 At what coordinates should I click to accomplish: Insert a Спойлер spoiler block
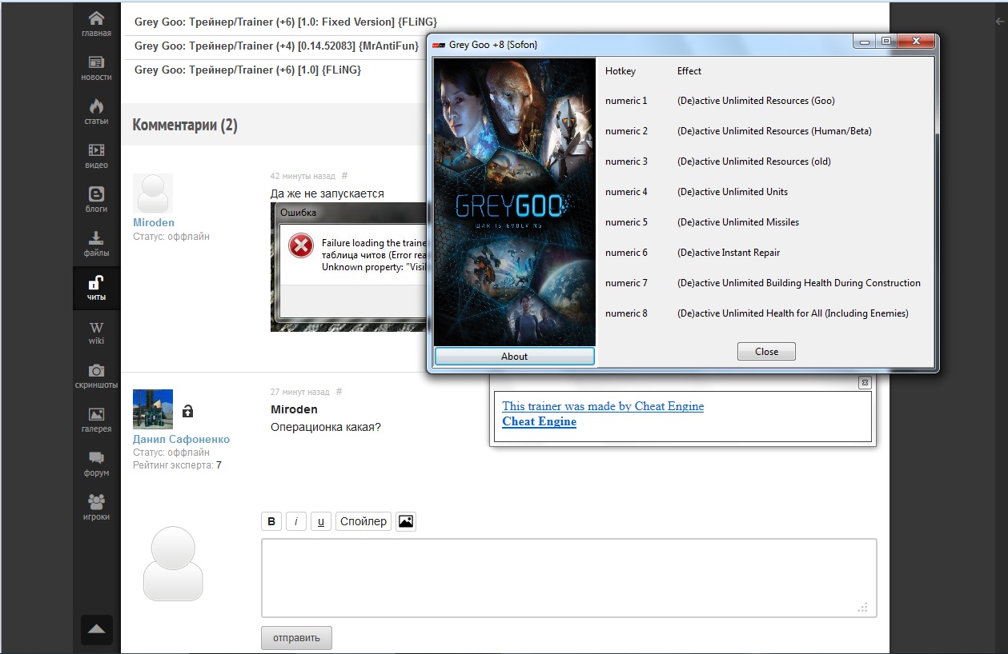(363, 521)
